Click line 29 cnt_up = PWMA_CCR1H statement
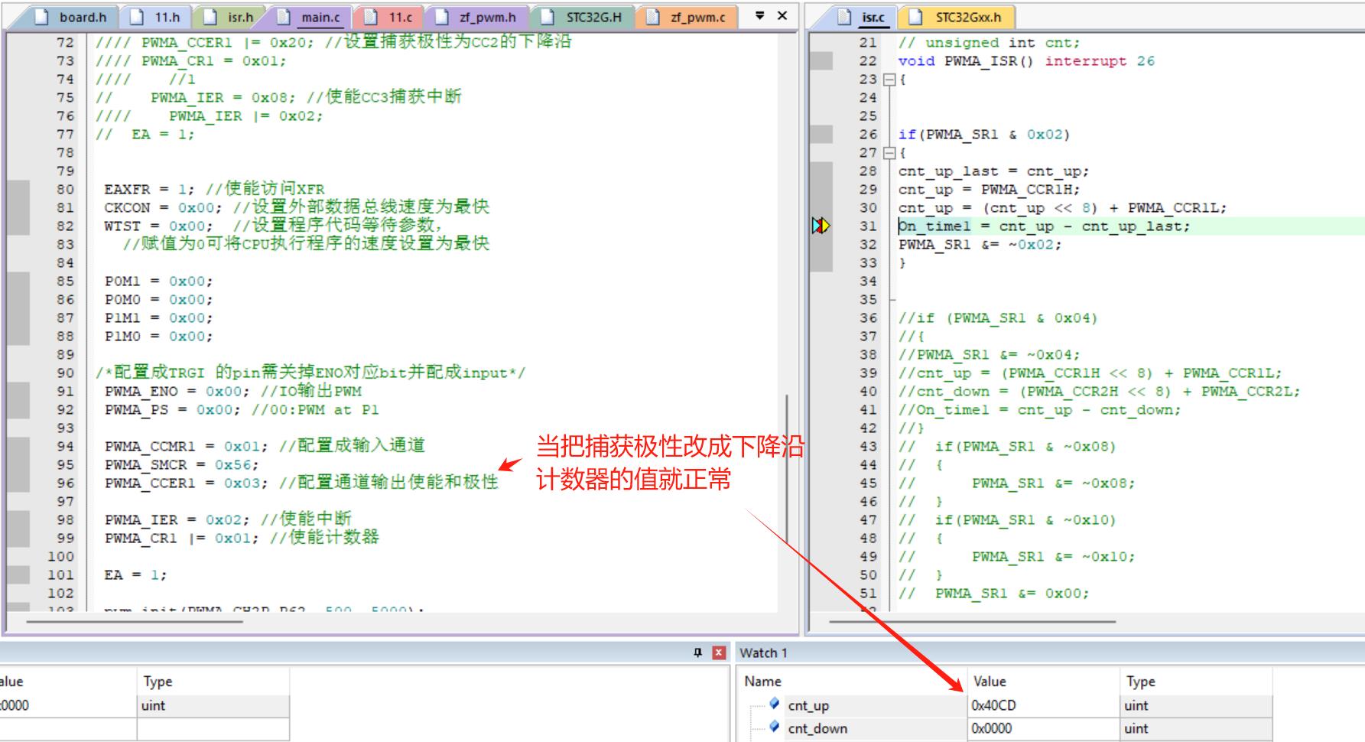 pyautogui.click(x=990, y=189)
